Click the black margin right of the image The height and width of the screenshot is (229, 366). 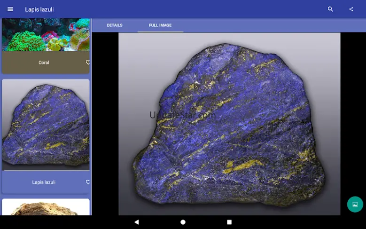tap(352, 118)
